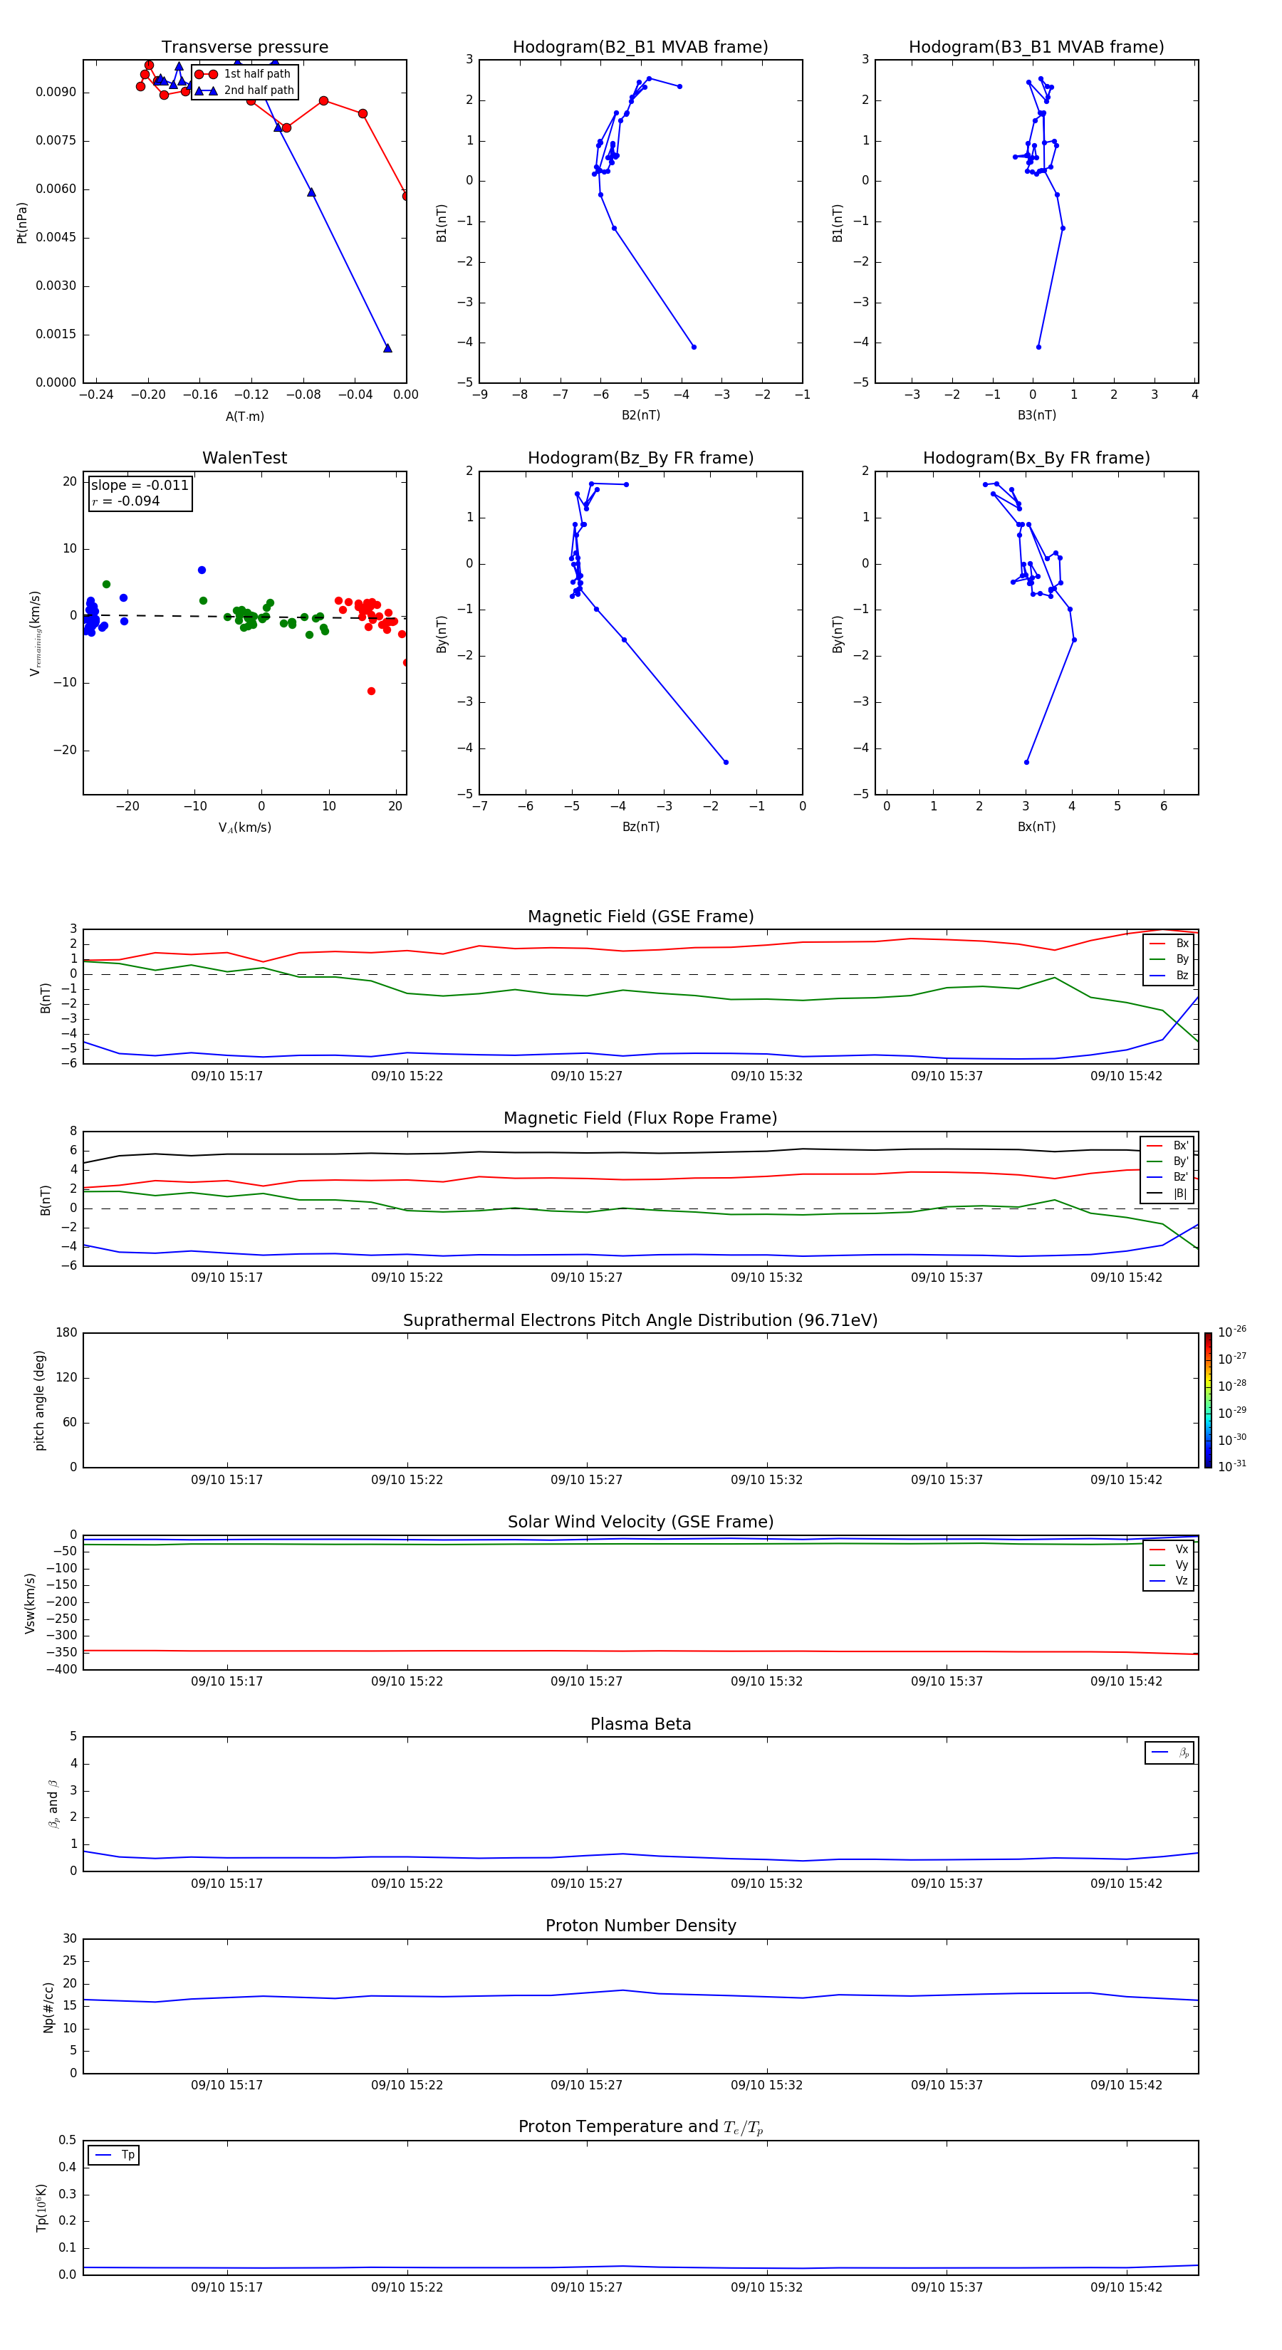Click the Vy legend entry in velocity plot
This screenshot has width=1282, height=2350.
1169,1565
